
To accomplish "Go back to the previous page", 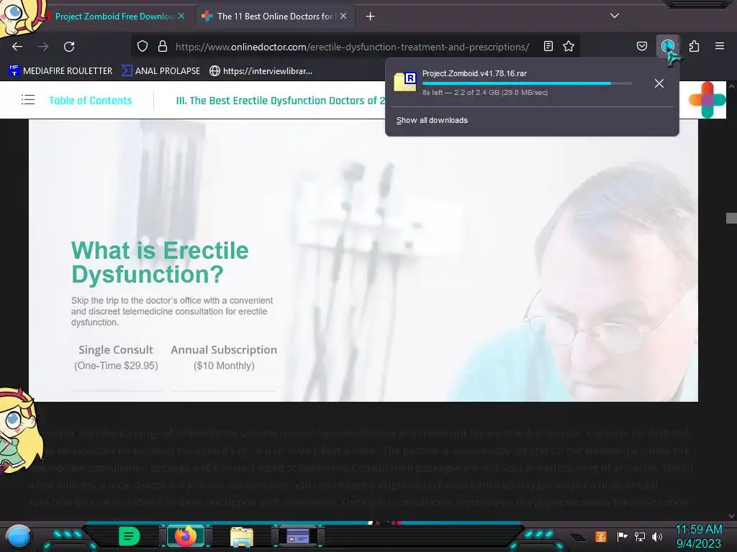I will (x=17, y=47).
